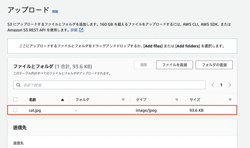Sort by フォルダ column arrow
Screen dimensions: 250x148
(x=123, y=100)
